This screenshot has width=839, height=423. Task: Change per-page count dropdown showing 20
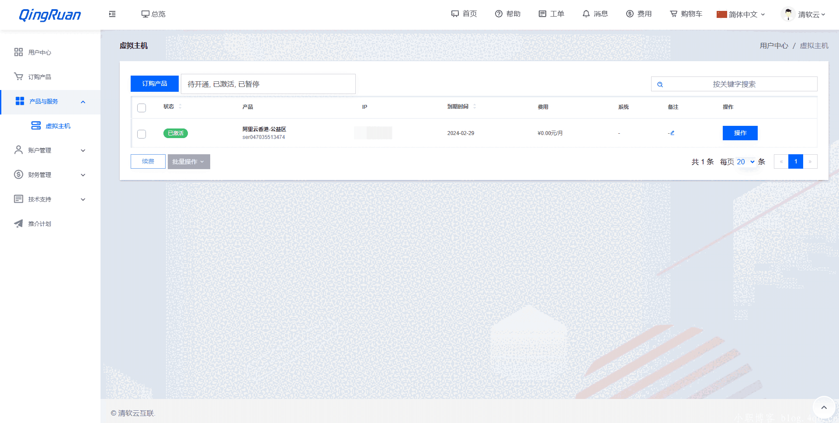point(745,162)
